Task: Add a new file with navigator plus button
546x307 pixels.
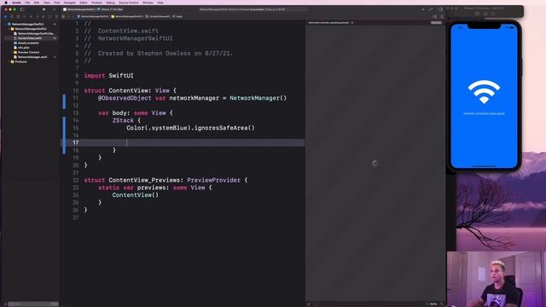Action: click(x=6, y=304)
